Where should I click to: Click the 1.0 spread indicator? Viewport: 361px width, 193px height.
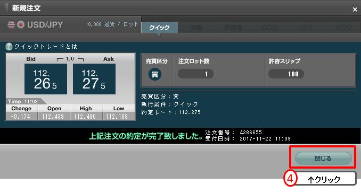(70, 59)
